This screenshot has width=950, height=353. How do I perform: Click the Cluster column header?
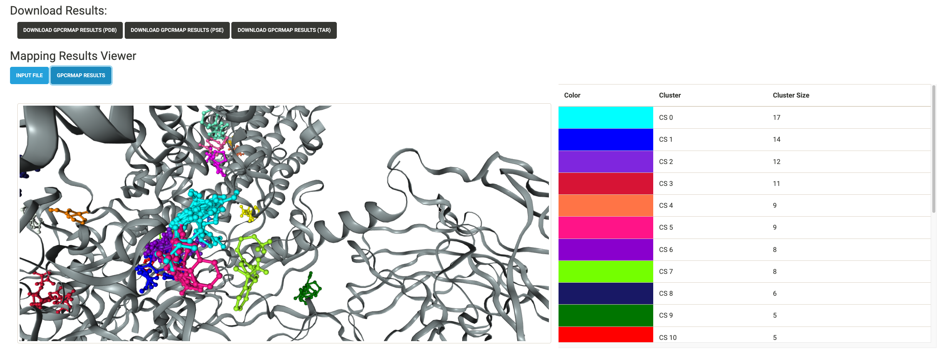tap(670, 95)
